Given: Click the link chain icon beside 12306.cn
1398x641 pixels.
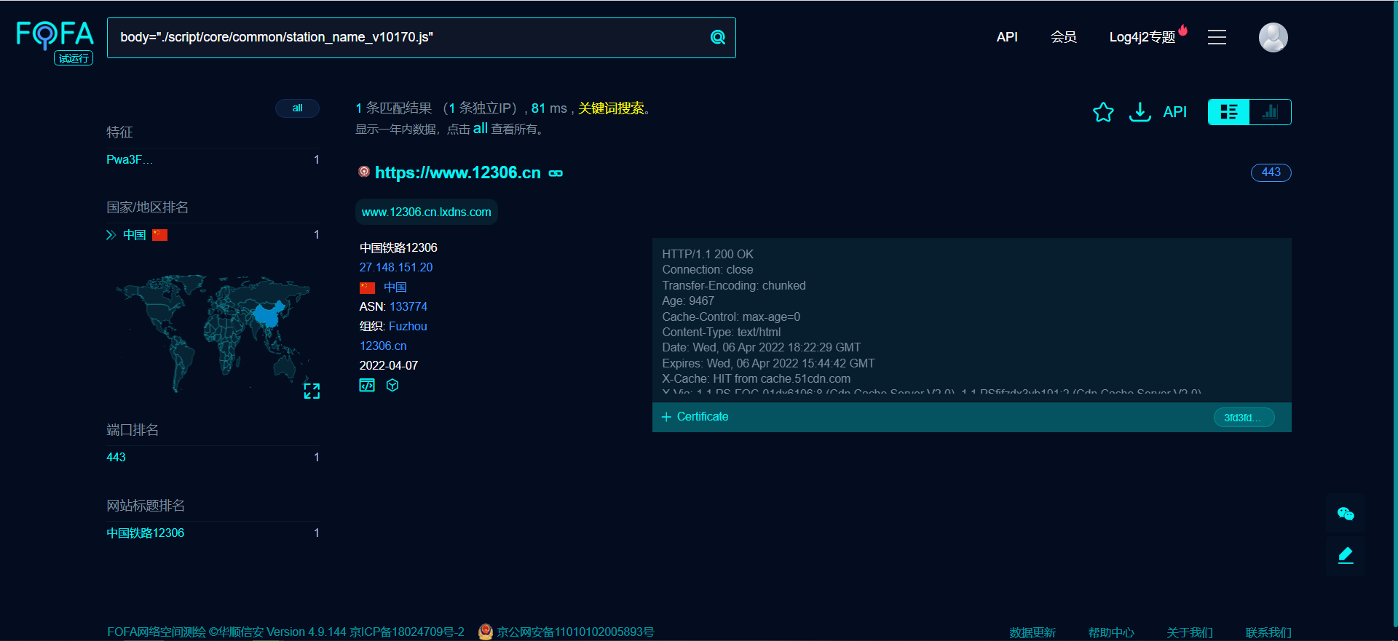Looking at the screenshot, I should (x=556, y=173).
